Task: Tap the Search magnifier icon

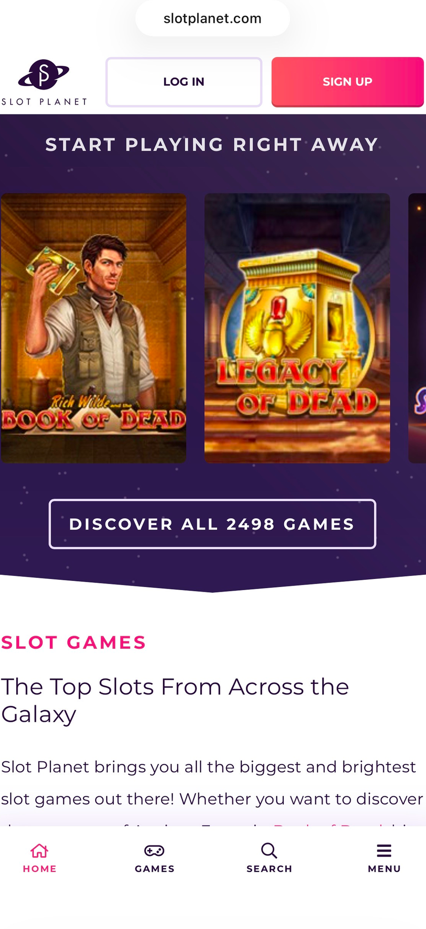Action: [x=269, y=850]
